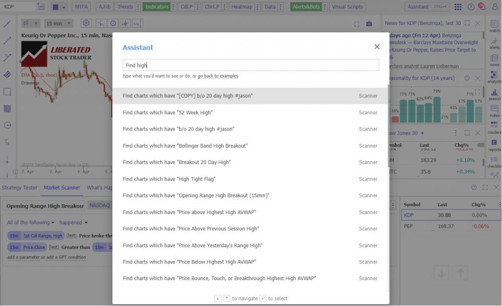The image size is (502, 306).
Task: Toggle the crosshair cursor tool
Action: [x=125, y=24]
